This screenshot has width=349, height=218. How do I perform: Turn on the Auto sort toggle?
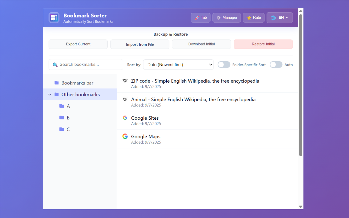click(276, 65)
